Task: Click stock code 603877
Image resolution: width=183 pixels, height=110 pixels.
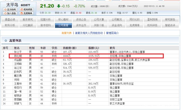Action: (x=25, y=5)
